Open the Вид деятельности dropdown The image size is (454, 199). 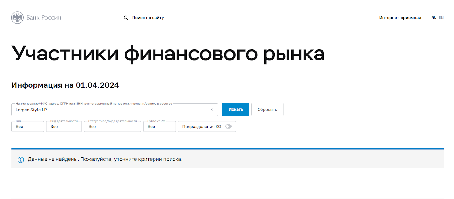click(x=64, y=127)
